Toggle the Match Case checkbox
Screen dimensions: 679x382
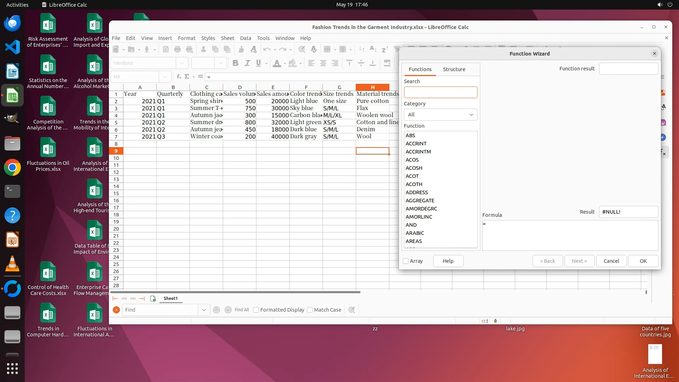click(x=310, y=310)
